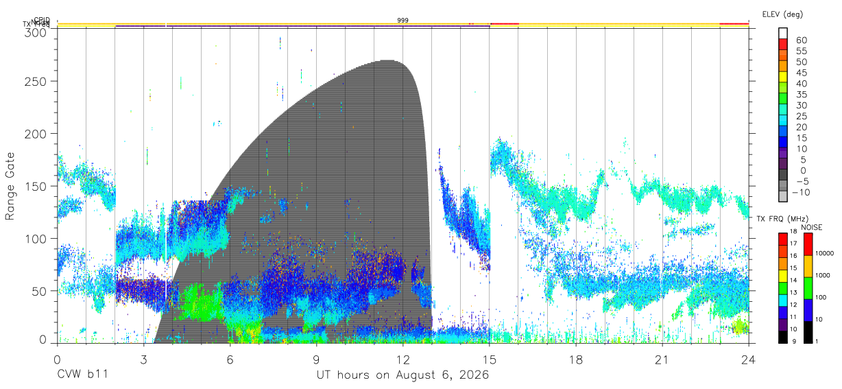842x389 pixels.
Task: Click the '15' hour tick on UT axis
Action: (490, 359)
